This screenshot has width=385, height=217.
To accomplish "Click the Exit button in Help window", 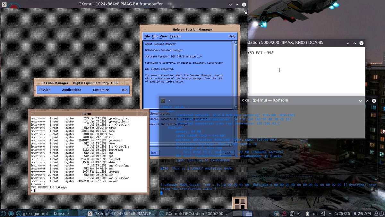I will (227, 153).
